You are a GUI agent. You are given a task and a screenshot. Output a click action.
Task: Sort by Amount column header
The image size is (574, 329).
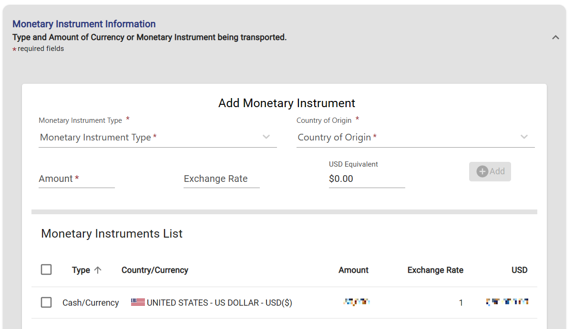353,270
